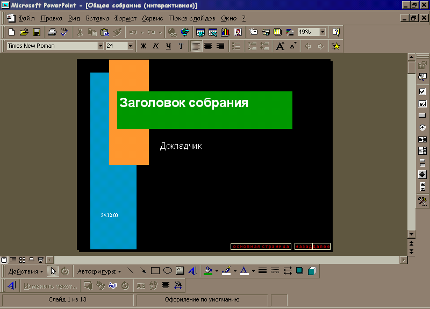Open the Вид menu
The image size is (430, 309).
point(74,18)
